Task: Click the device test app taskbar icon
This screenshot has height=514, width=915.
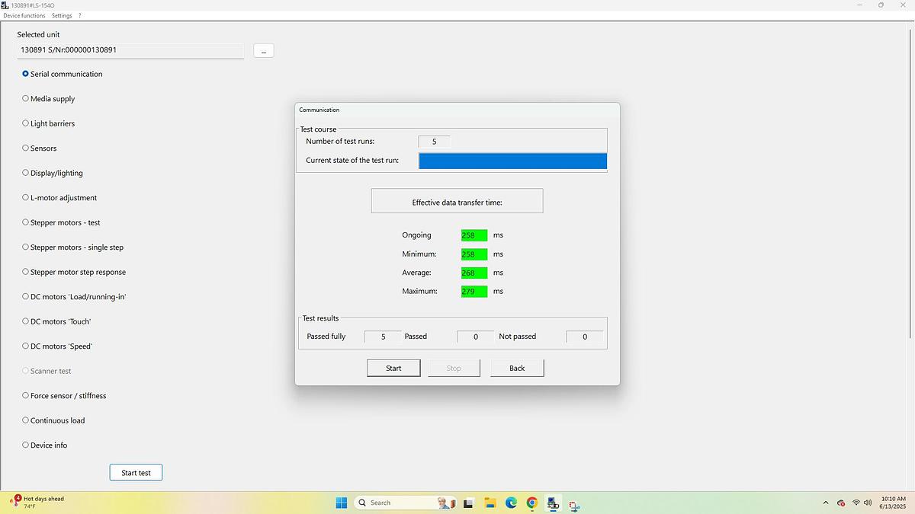Action: click(x=552, y=503)
